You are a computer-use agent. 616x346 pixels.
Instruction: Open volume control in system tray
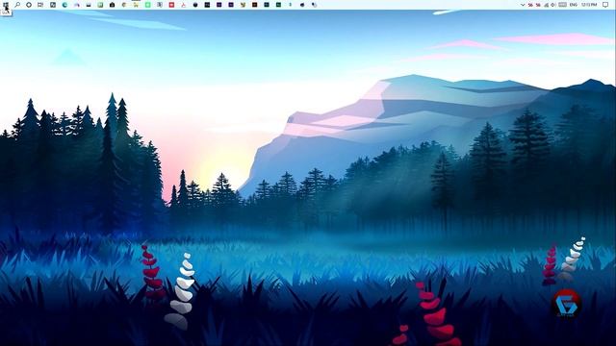point(553,5)
